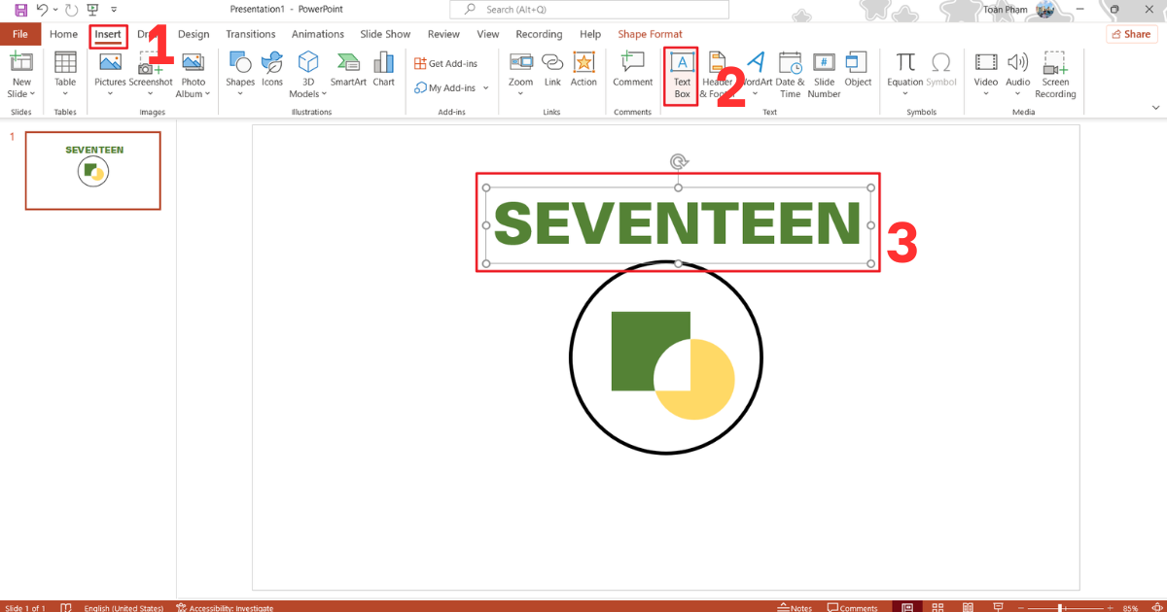
Task: Insert a SmartArt graphic
Action: click(348, 70)
